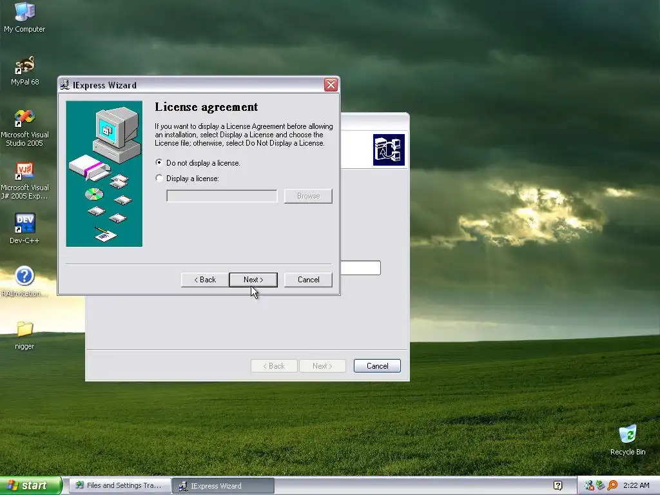Viewport: 660px width, 495px height.
Task: Choose the 'Display a license' radio button
Action: pos(159,178)
